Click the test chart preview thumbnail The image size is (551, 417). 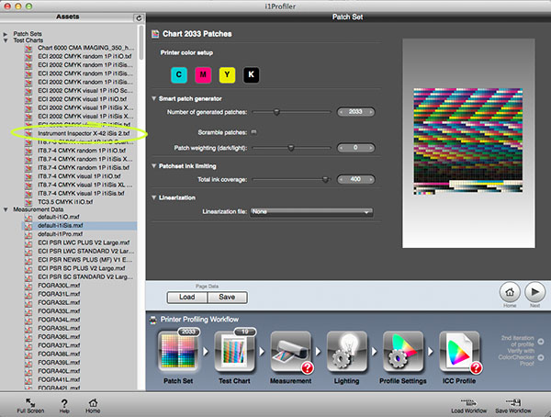[x=468, y=141]
